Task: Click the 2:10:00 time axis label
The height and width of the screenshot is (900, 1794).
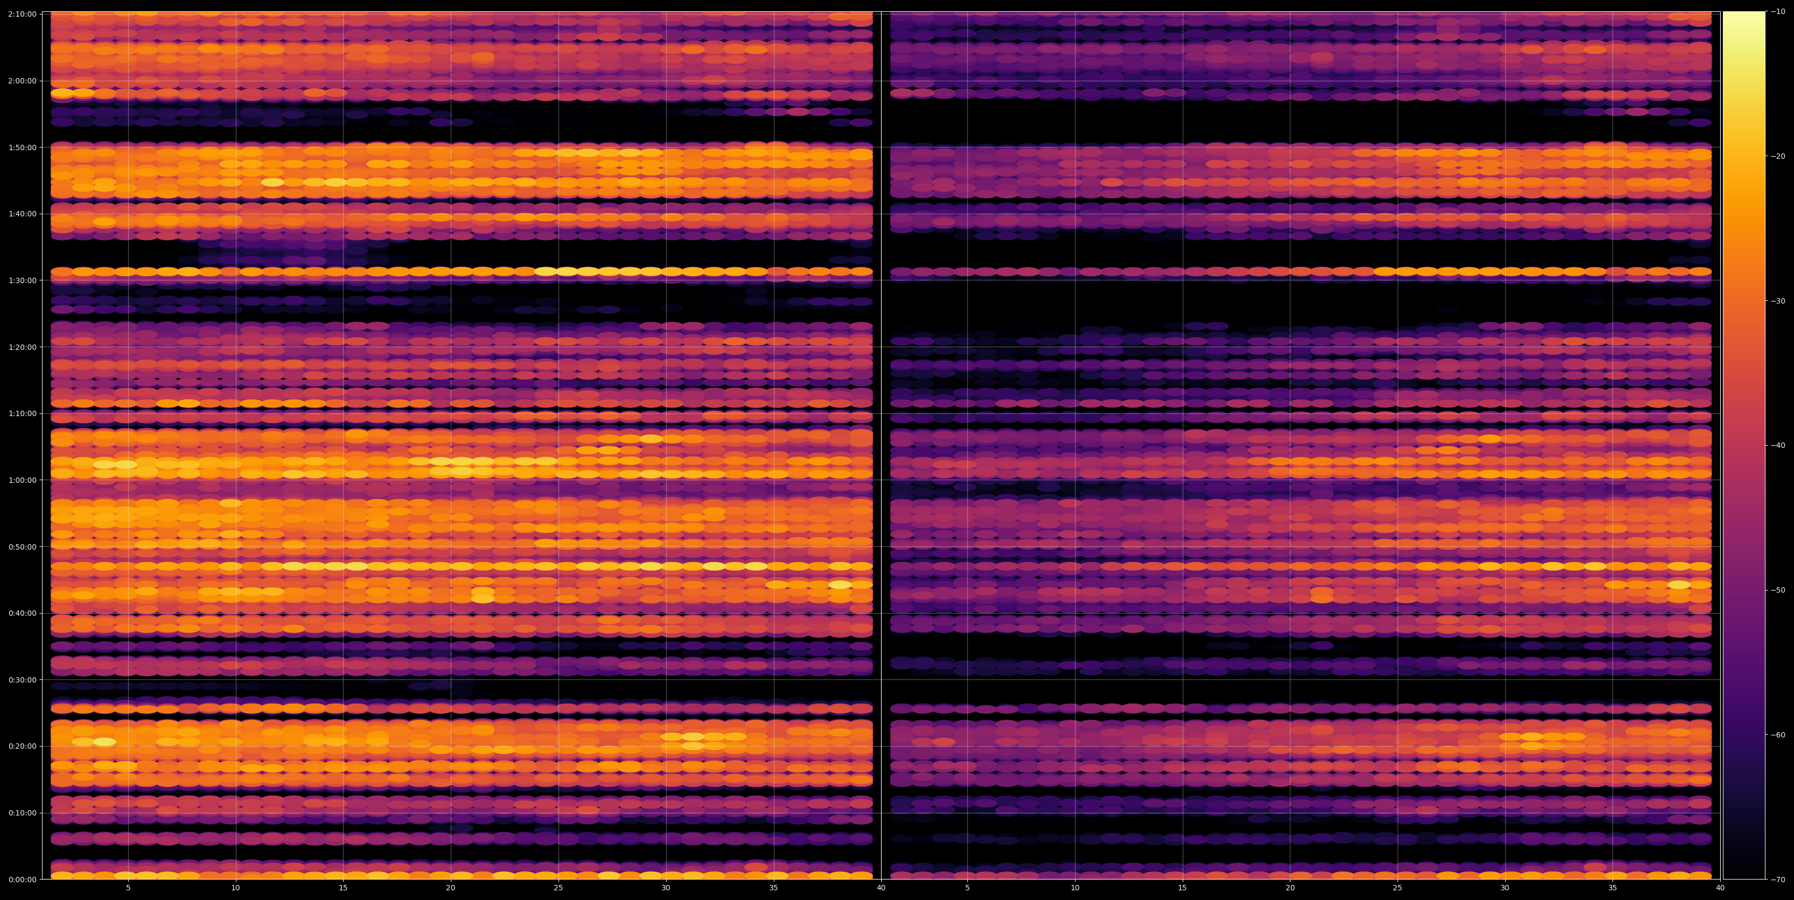Action: pyautogui.click(x=23, y=14)
